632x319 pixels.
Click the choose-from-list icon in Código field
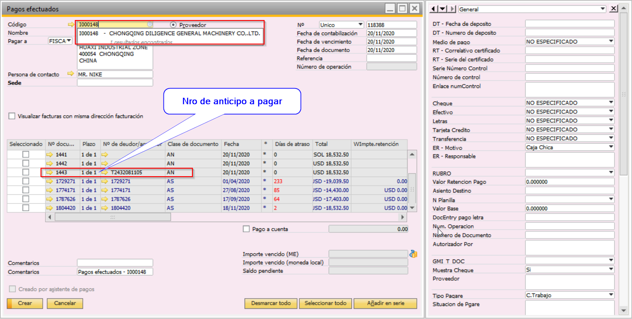click(150, 24)
